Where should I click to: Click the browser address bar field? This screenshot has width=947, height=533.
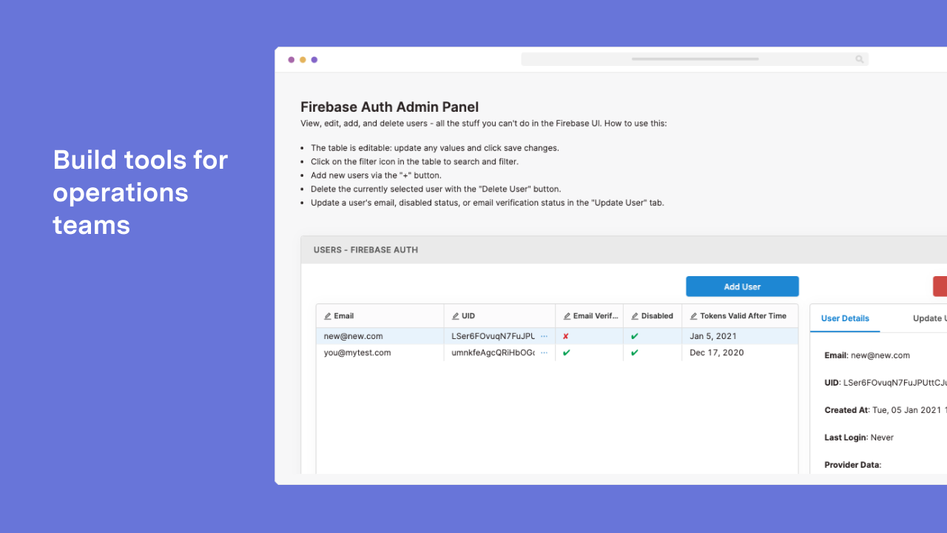click(694, 59)
